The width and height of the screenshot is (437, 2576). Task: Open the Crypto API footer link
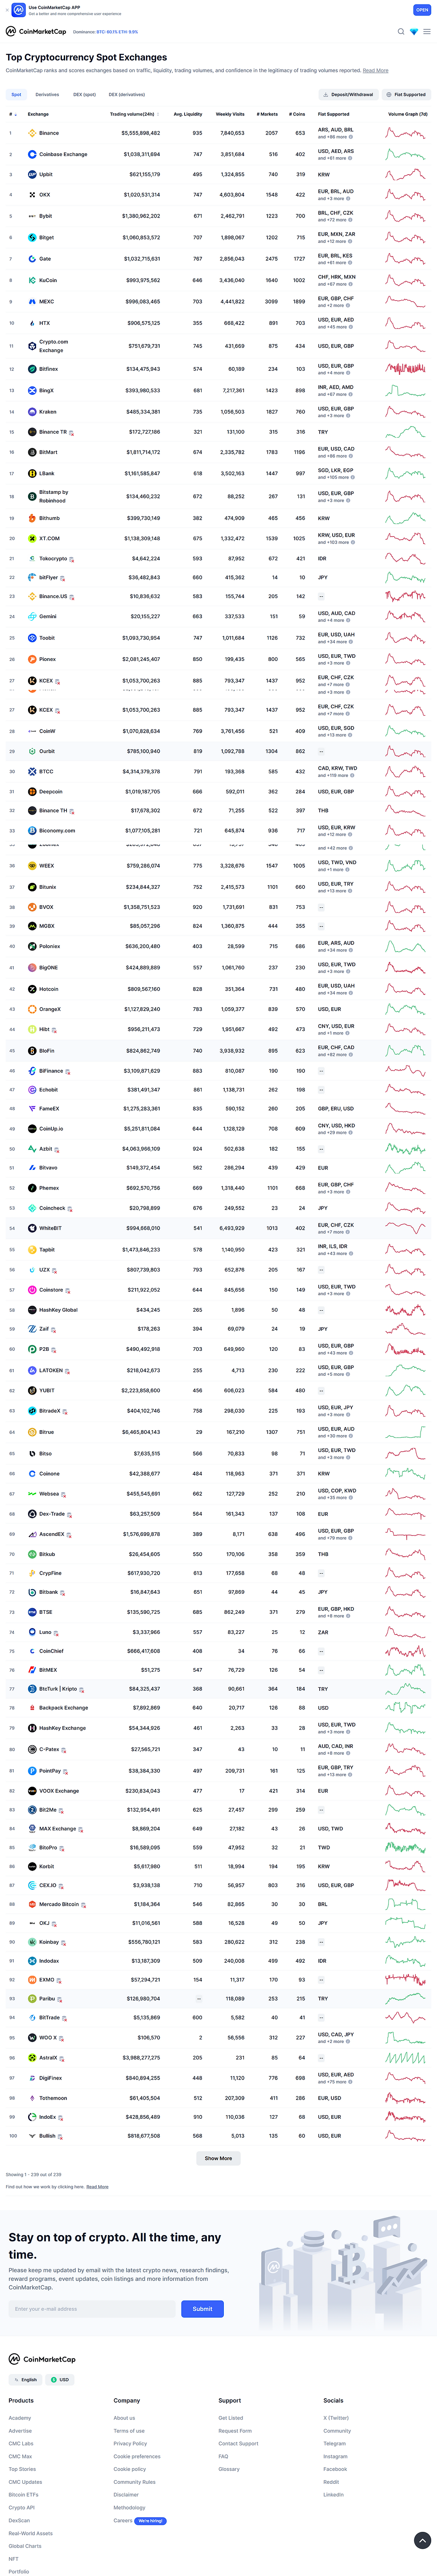pyautogui.click(x=22, y=2507)
